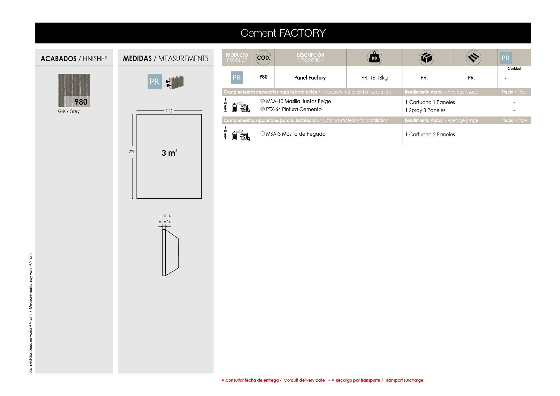Click the small panel illustration under Measurements
560x396 pixels.
tap(175, 82)
